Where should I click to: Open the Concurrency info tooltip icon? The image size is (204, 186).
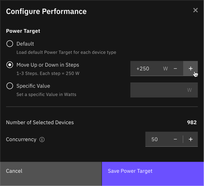42,139
